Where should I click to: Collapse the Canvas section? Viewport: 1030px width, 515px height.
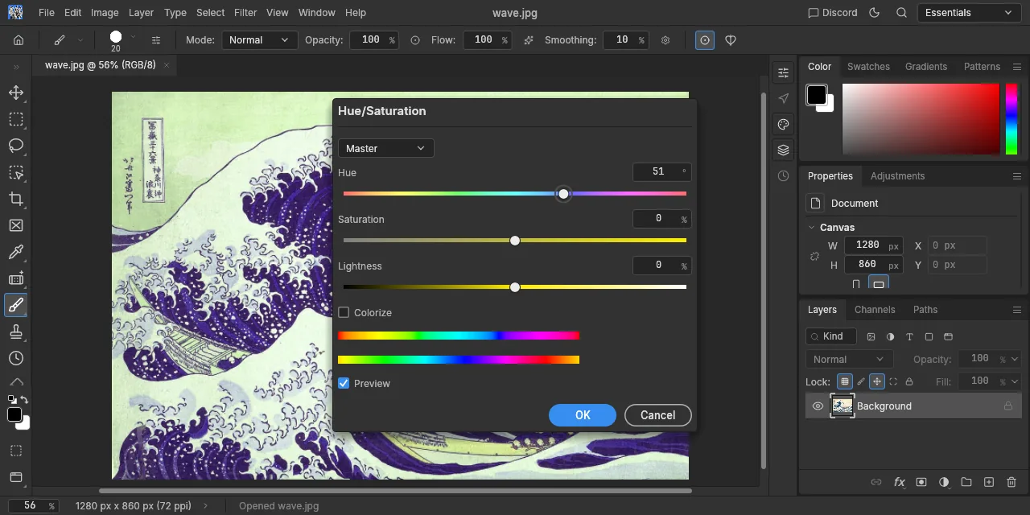coord(811,228)
